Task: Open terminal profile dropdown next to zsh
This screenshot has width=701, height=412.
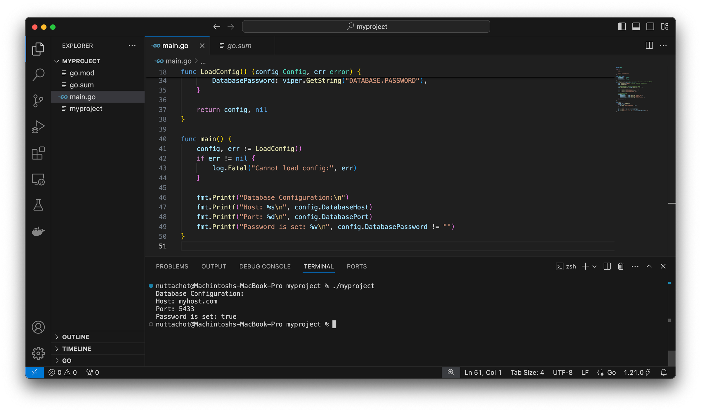Action: pos(594,266)
